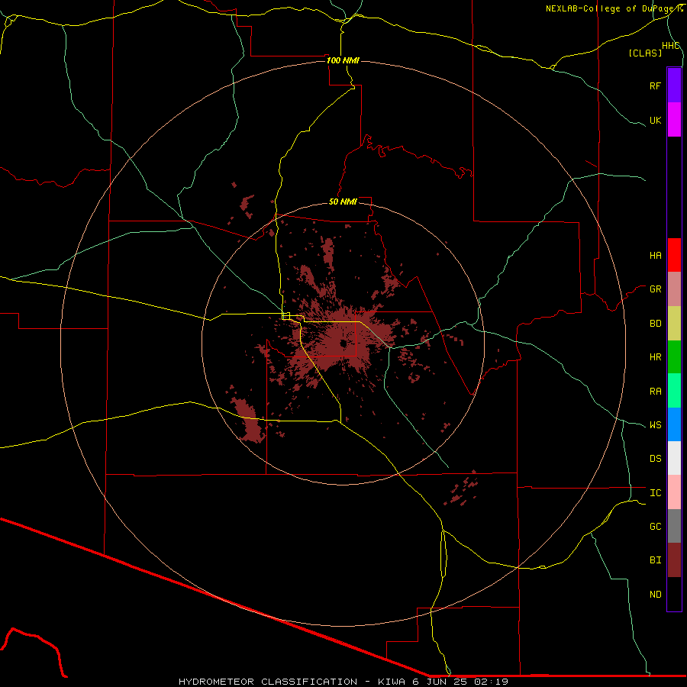This screenshot has width=687, height=687.
Task: Click the UK magenta legend swatch
Action: [674, 120]
